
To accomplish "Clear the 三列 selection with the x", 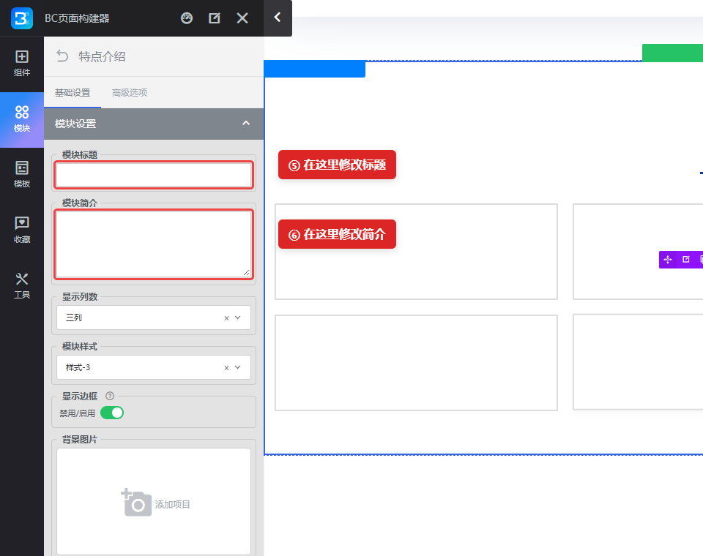I will (x=226, y=318).
